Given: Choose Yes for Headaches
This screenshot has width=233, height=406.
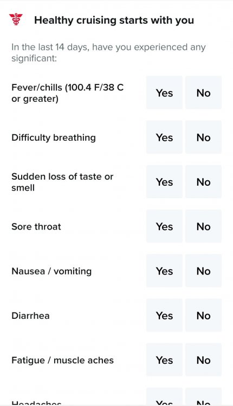Looking at the screenshot, I should 164,397.
